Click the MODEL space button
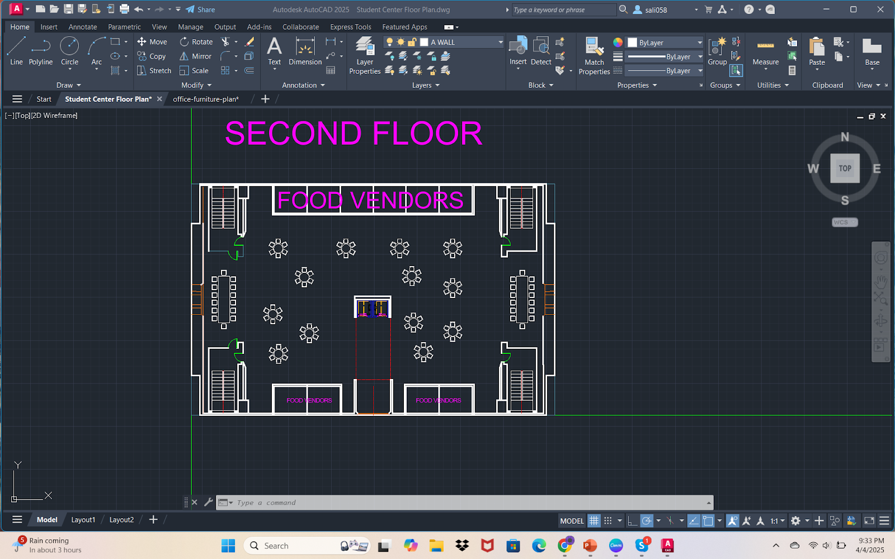Image resolution: width=895 pixels, height=559 pixels. [572, 521]
